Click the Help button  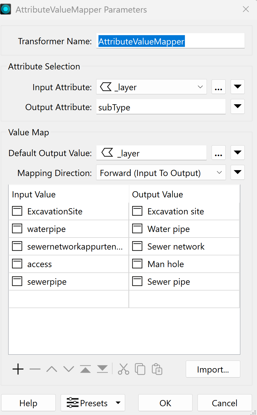(28, 403)
